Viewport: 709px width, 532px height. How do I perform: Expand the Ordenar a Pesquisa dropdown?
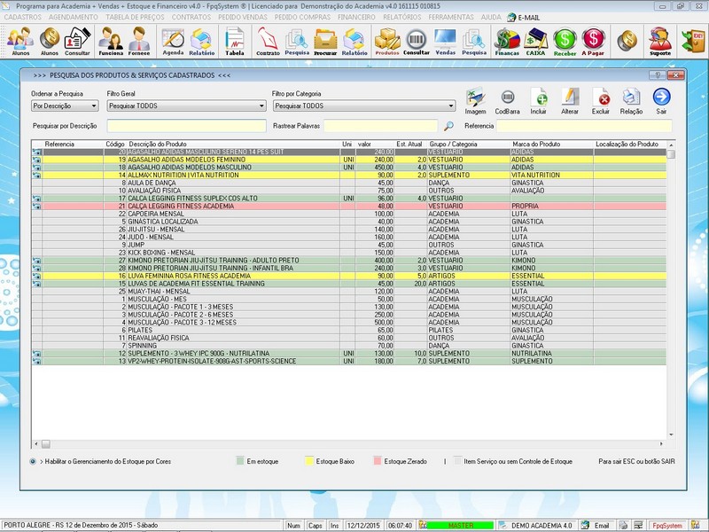point(93,106)
